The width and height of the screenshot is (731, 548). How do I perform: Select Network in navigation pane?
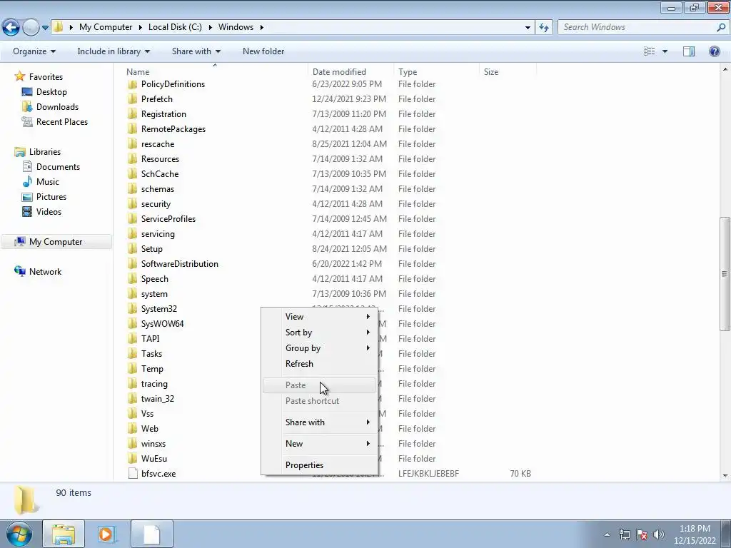pyautogui.click(x=45, y=272)
